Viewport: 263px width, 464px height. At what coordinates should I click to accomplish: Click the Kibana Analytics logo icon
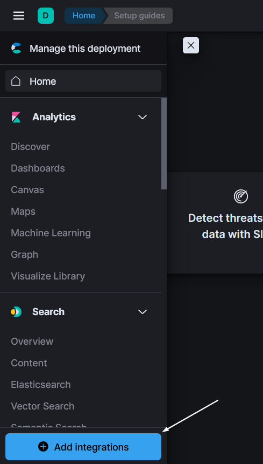coord(16,117)
